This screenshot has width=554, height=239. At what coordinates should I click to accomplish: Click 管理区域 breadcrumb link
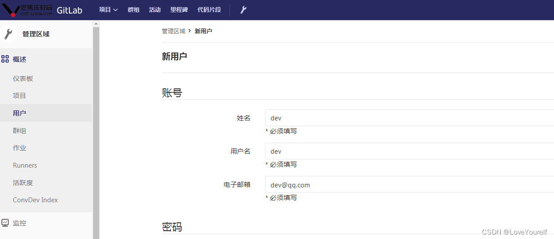point(173,31)
